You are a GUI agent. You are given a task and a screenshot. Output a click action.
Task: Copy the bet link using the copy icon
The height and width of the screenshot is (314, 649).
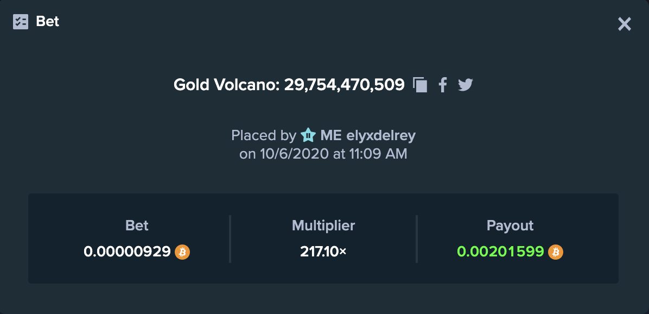coord(419,85)
